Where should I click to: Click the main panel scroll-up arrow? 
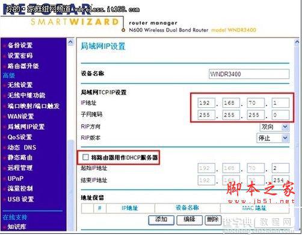tap(297, 42)
